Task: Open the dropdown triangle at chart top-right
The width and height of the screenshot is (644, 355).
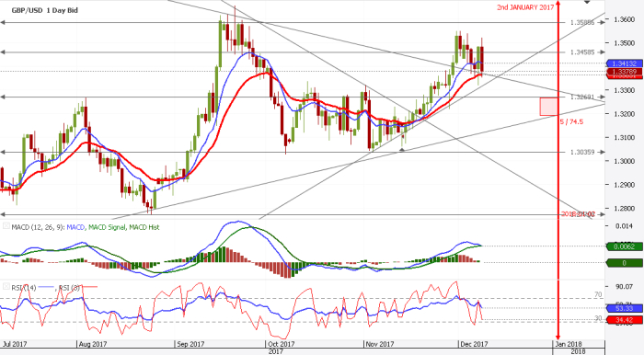Action: click(587, 3)
